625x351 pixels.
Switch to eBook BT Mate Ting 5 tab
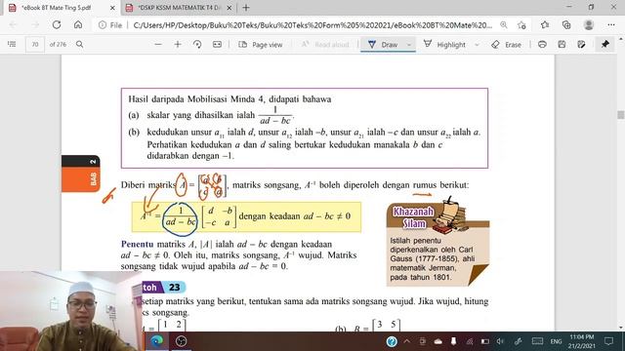tap(56, 8)
